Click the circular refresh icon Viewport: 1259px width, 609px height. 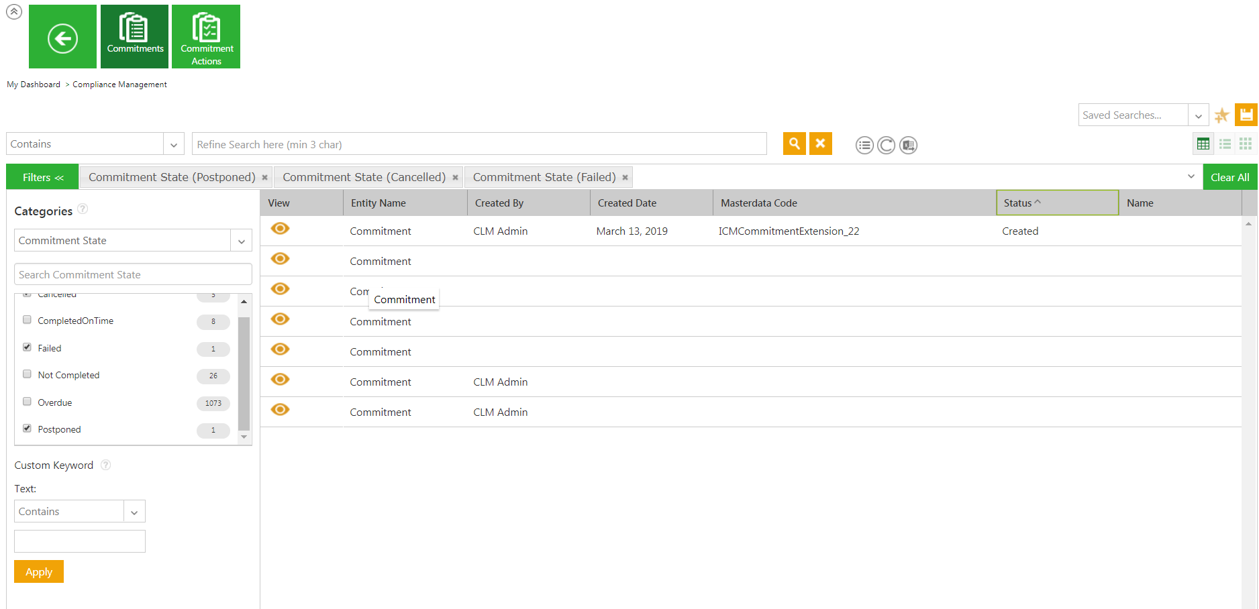pyautogui.click(x=886, y=145)
